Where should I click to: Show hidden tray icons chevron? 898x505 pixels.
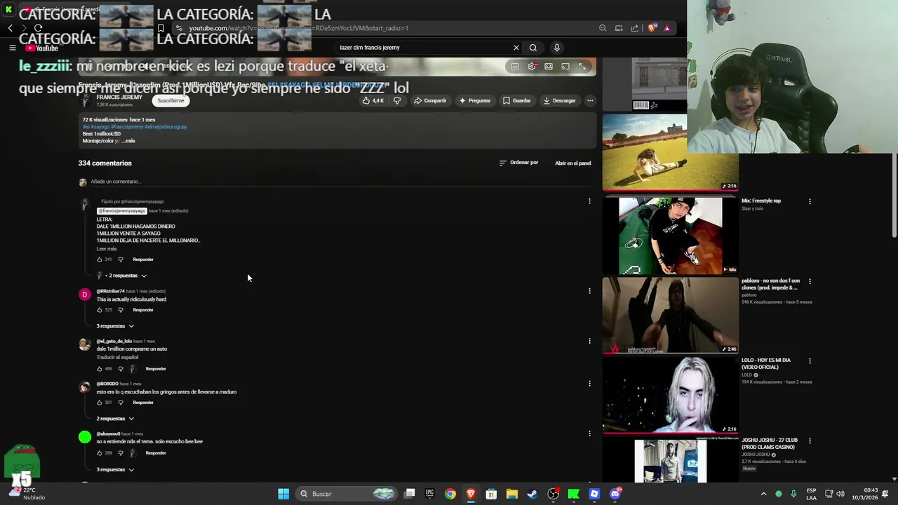[763, 494]
